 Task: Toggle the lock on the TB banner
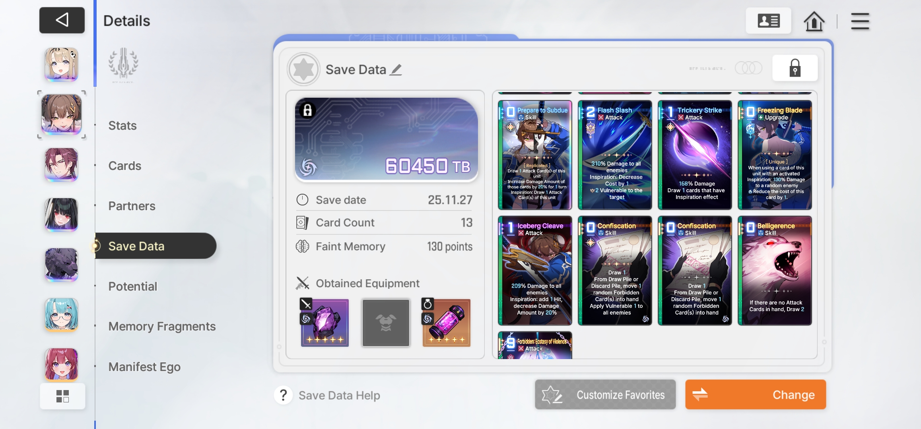click(x=307, y=110)
